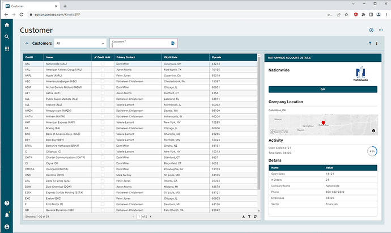Open the notifications bell
The height and width of the screenshot is (233, 391).
(x=7, y=215)
